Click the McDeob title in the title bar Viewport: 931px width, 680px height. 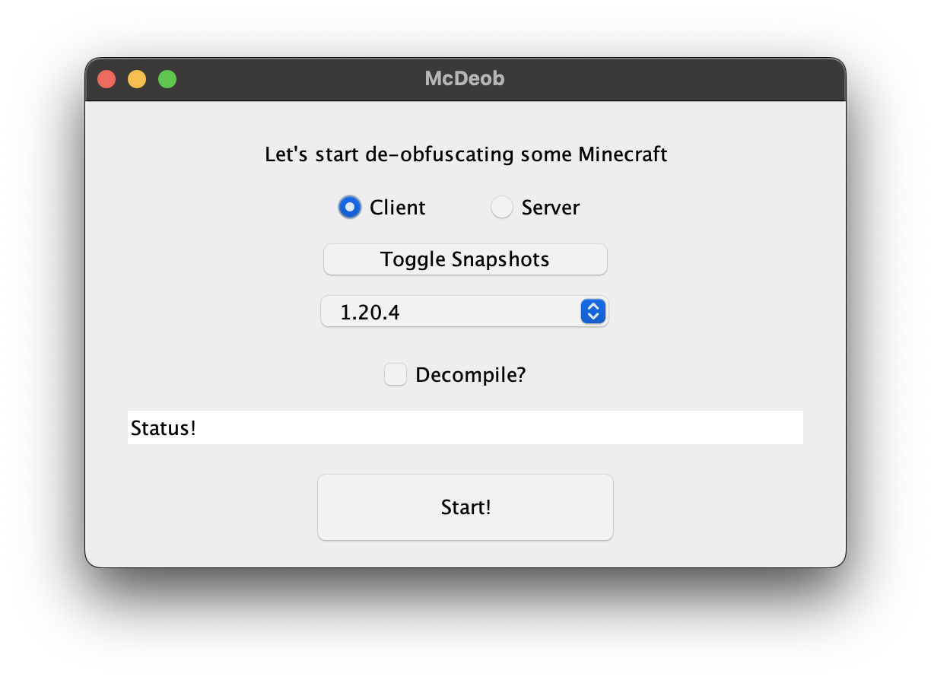(465, 78)
